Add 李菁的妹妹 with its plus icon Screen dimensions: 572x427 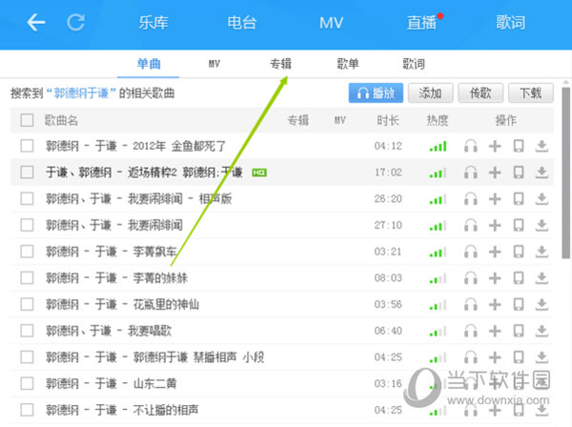pos(495,278)
